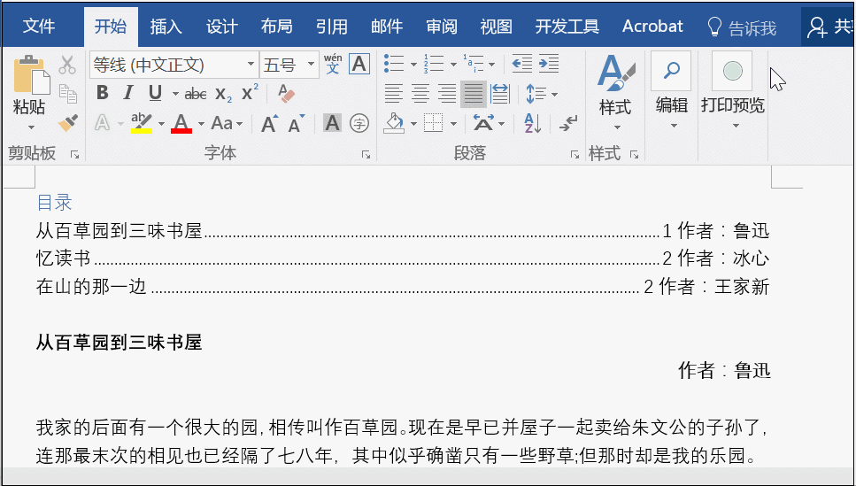Click the Distributed alignment icon
856x486 pixels.
(499, 93)
